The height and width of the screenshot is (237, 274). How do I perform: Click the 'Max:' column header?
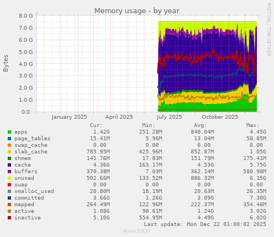(x=252, y=125)
